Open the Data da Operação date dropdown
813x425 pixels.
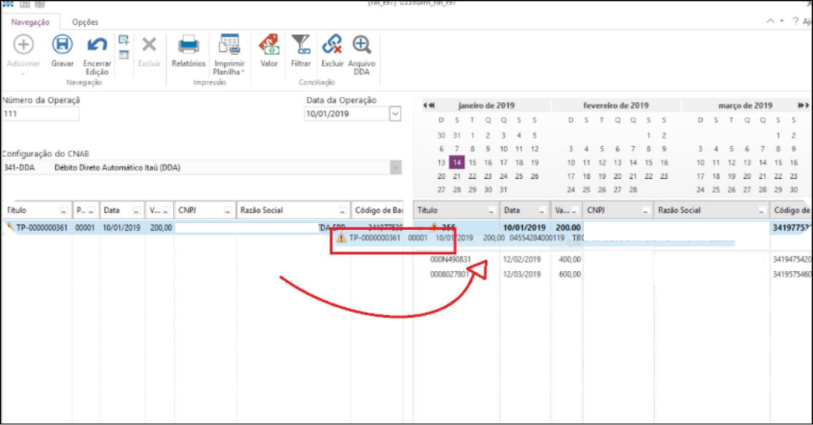[x=395, y=115]
